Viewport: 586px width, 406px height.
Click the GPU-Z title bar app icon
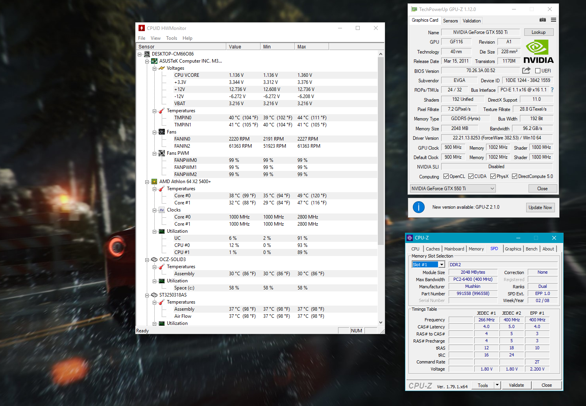[x=414, y=9]
